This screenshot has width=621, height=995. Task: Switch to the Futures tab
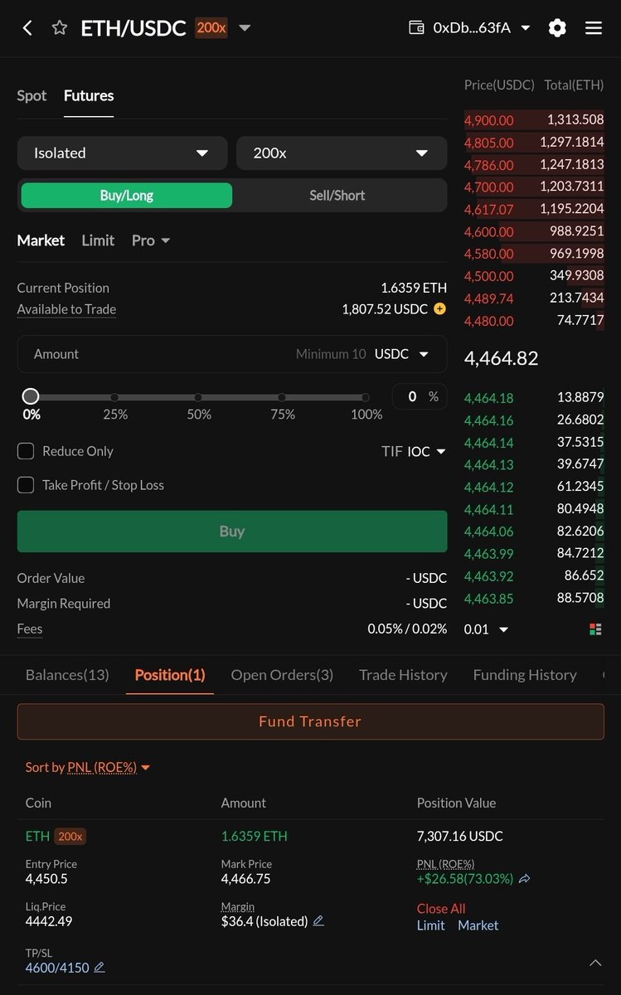tap(89, 96)
